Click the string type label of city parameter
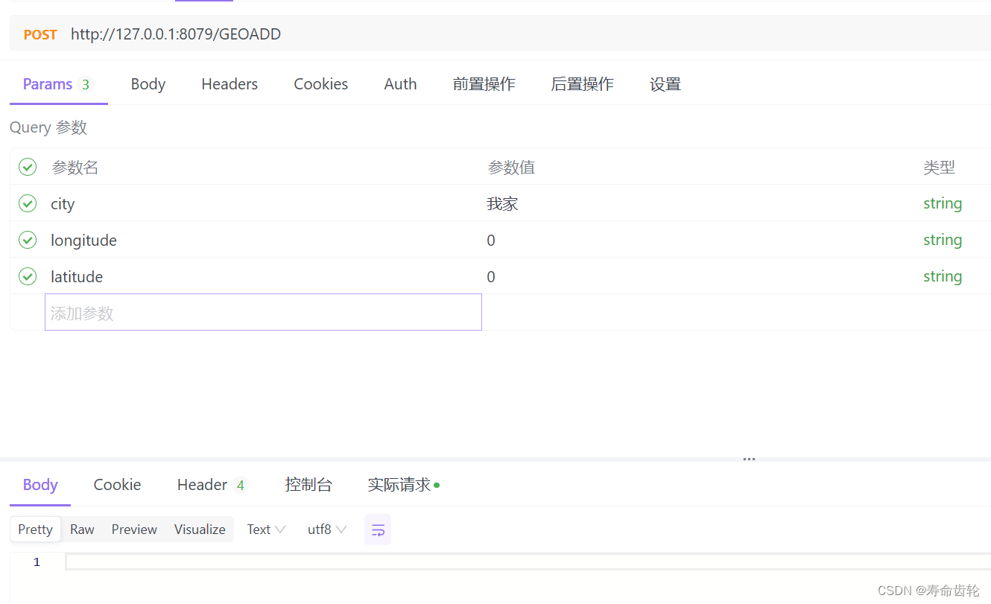 pos(942,203)
